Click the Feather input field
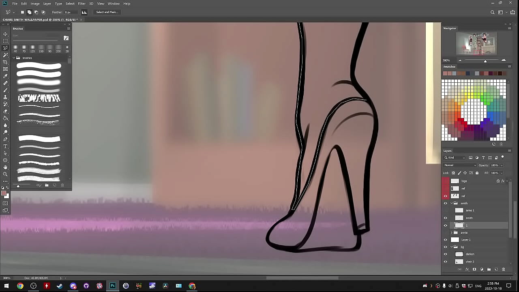The image size is (519, 292). pyautogui.click(x=71, y=12)
